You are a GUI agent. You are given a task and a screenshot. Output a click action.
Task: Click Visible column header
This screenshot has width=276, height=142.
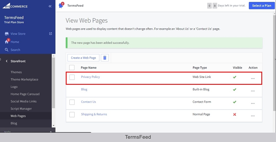coord(237,68)
